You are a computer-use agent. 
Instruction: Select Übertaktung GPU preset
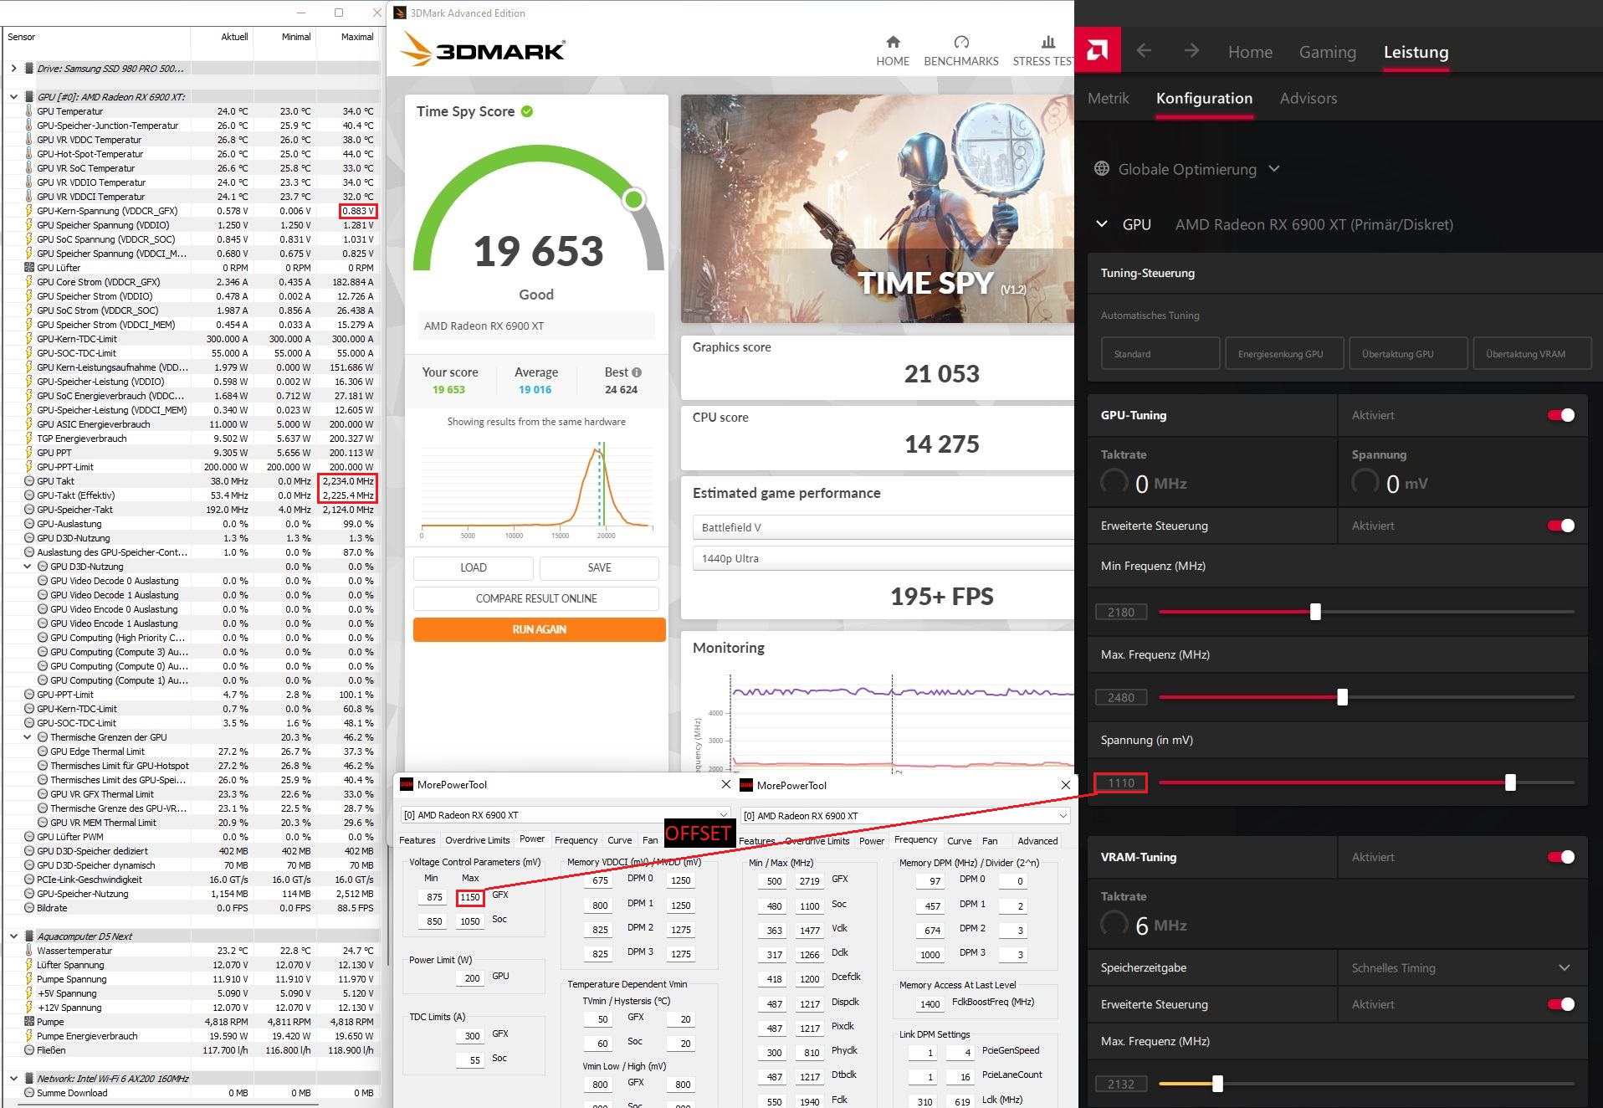pos(1408,353)
